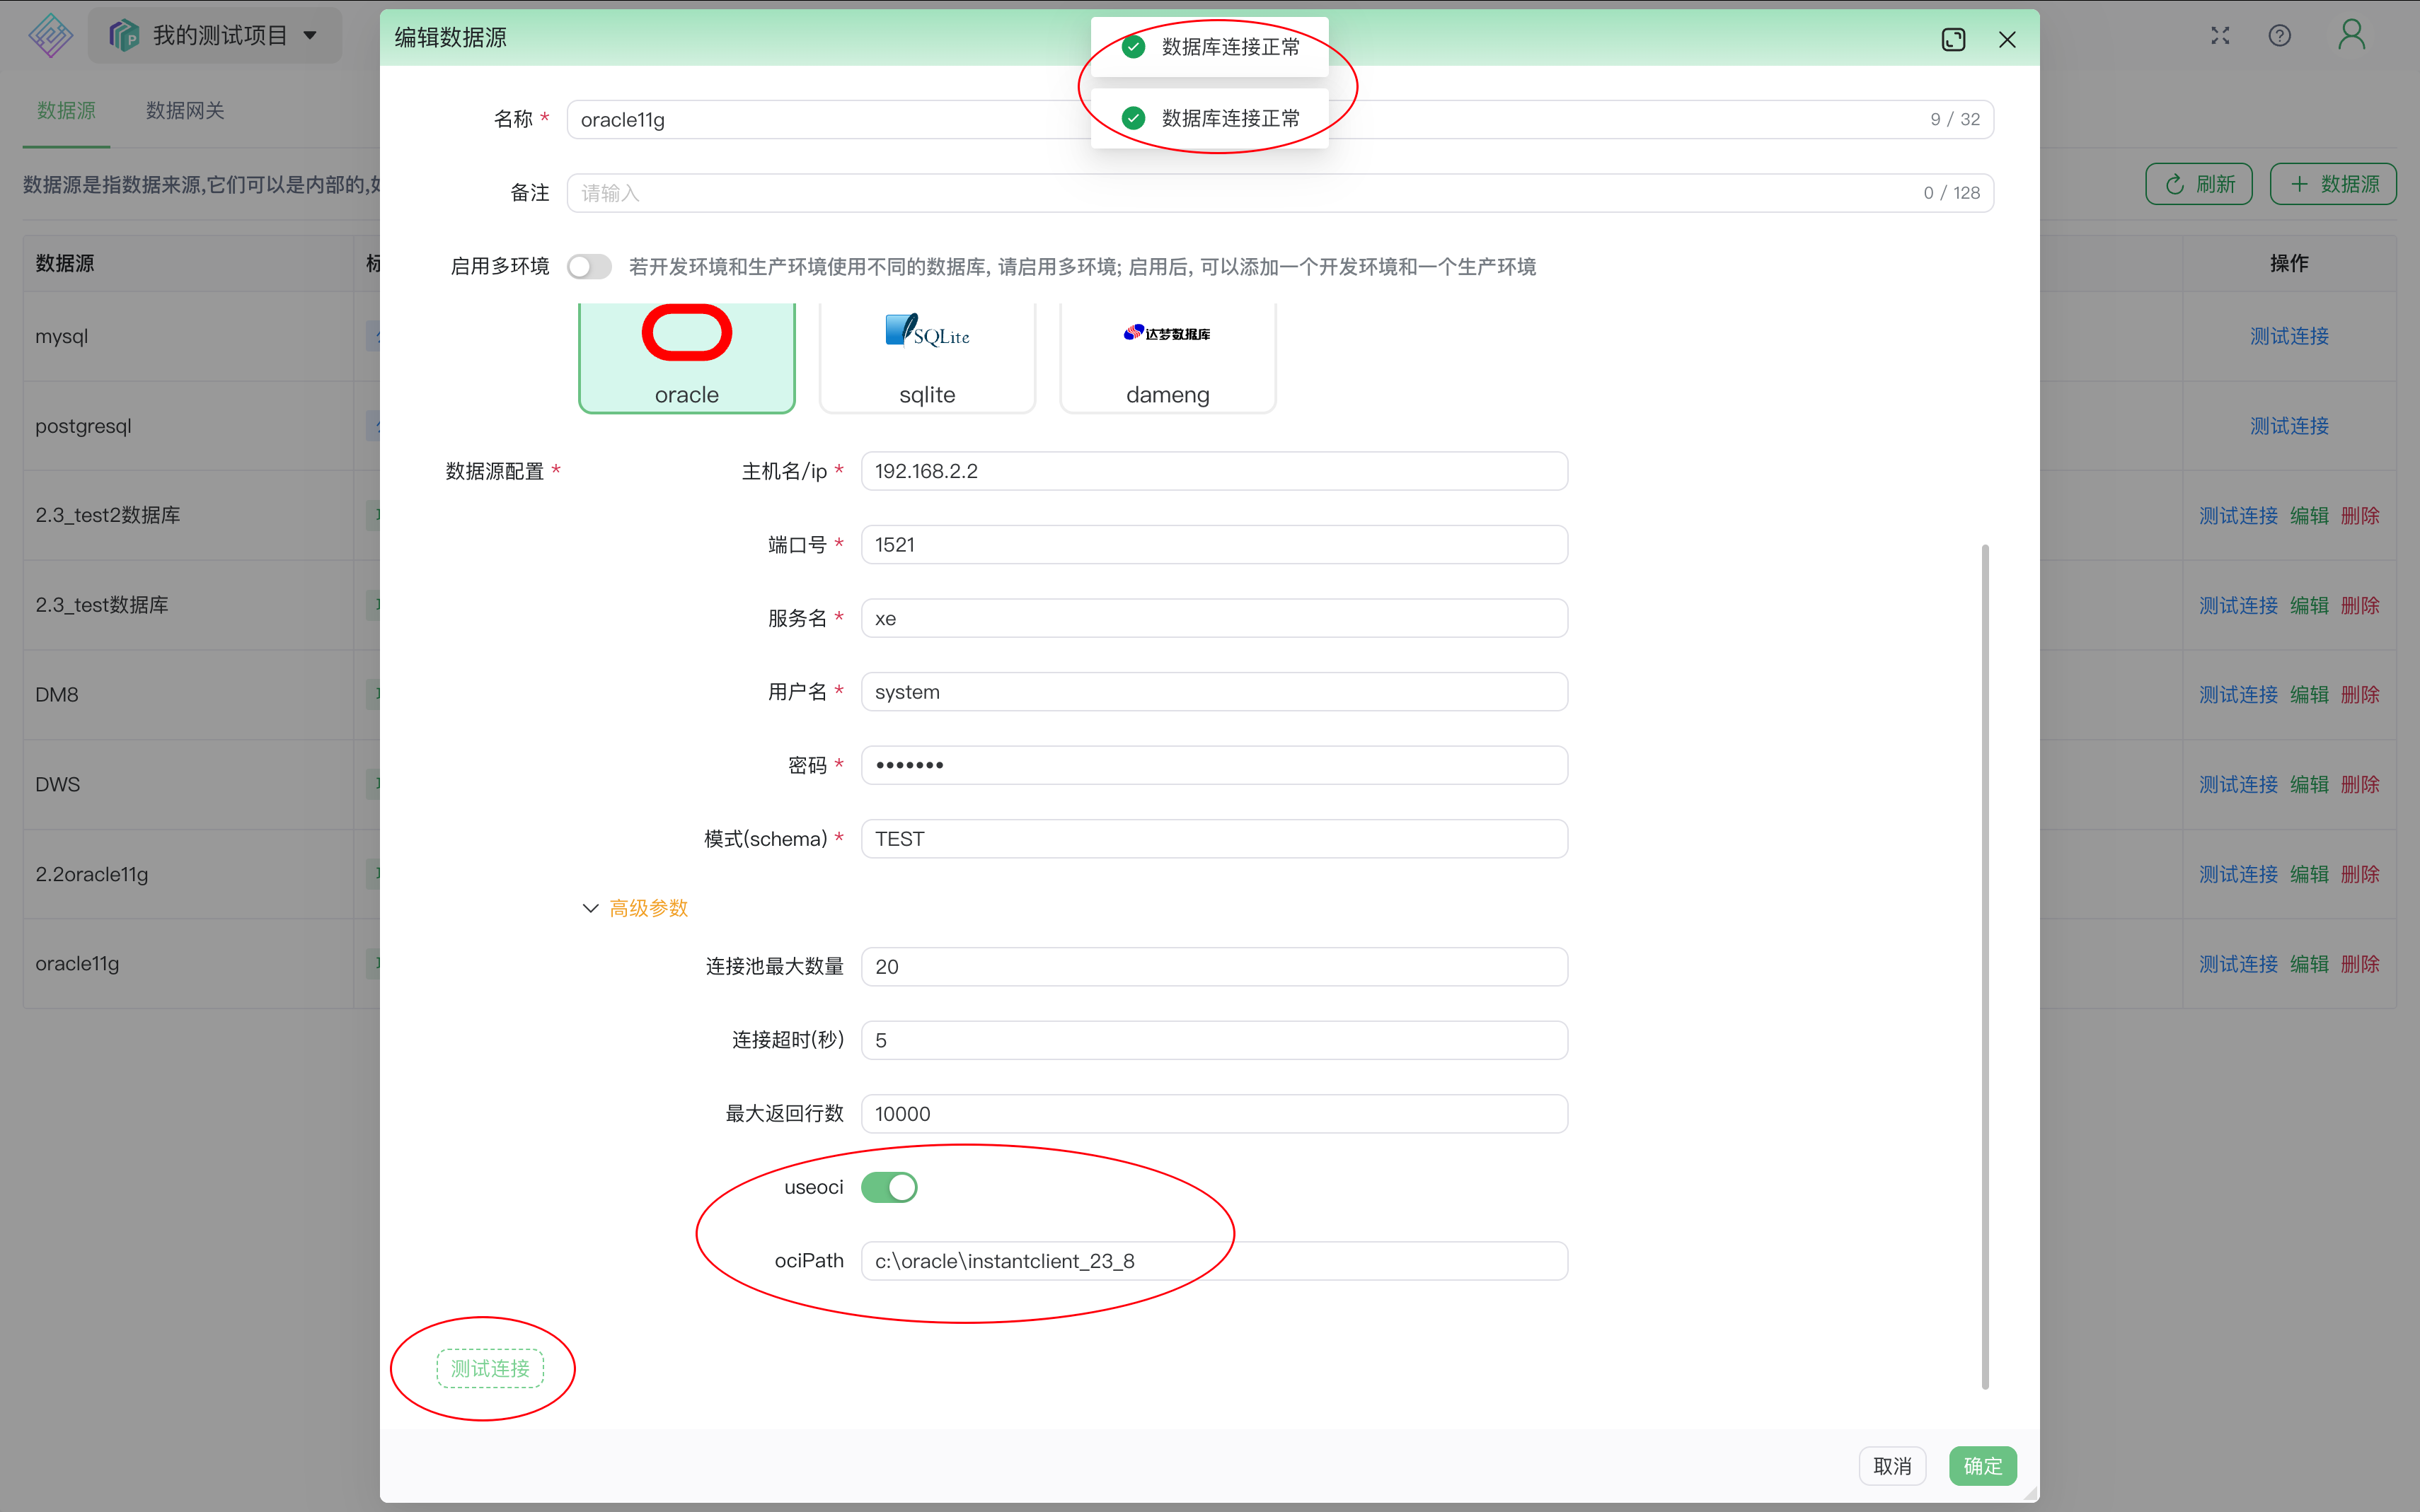Switch to the 数据源 tab

pos(66,111)
